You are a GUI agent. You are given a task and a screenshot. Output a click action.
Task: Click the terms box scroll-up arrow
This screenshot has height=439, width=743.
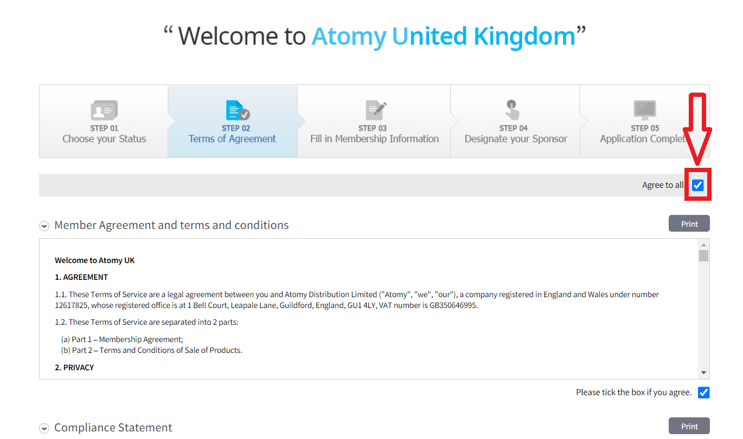point(703,245)
